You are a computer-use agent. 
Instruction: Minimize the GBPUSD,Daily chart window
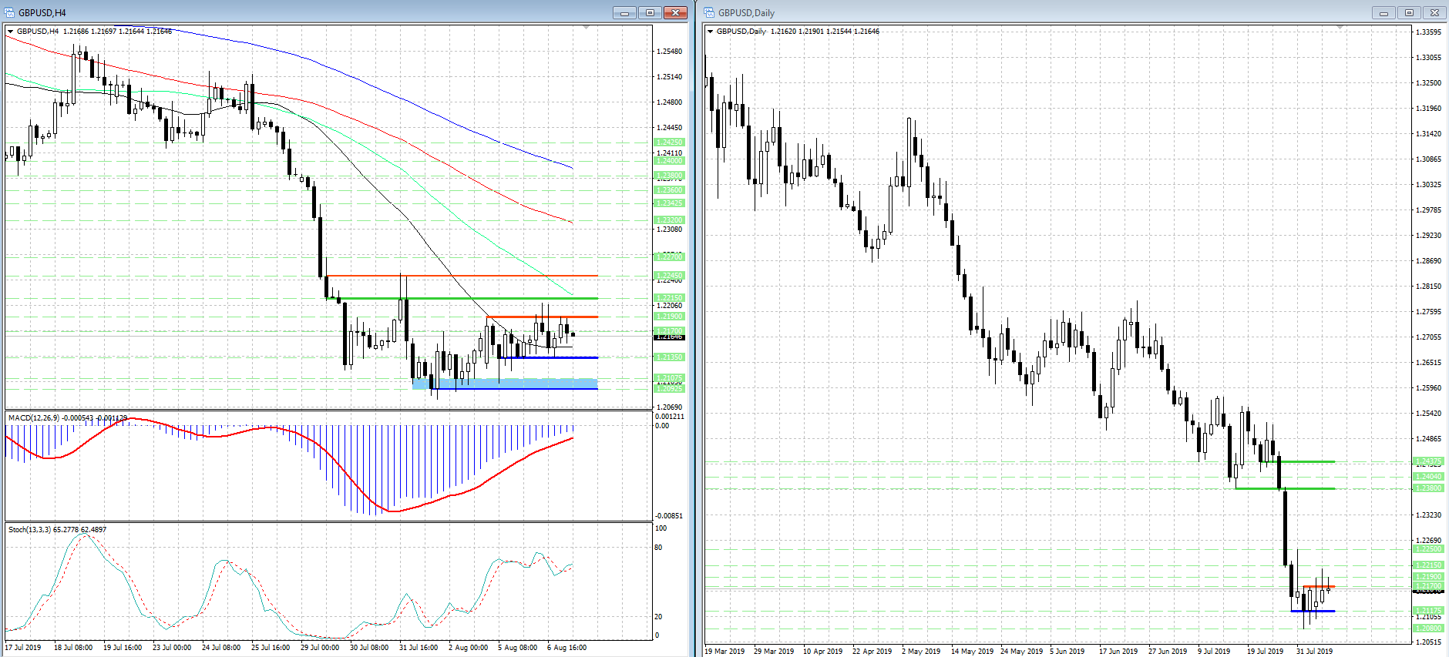tap(1383, 12)
